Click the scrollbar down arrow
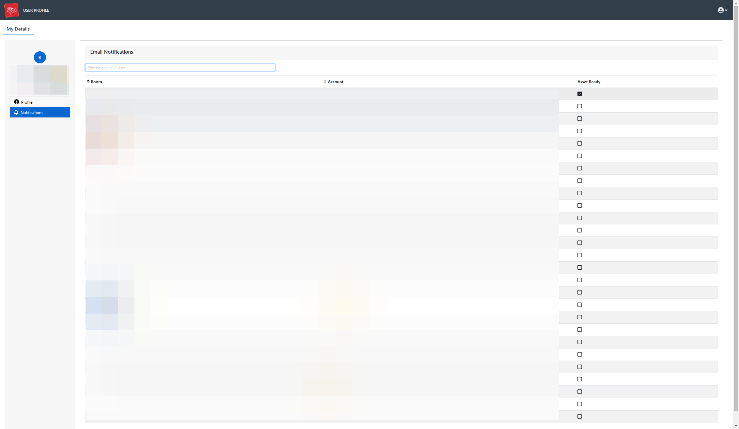The width and height of the screenshot is (739, 429). tap(736, 426)
